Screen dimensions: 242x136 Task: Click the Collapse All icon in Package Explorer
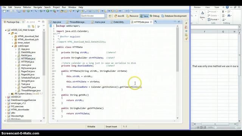[x=29, y=26]
